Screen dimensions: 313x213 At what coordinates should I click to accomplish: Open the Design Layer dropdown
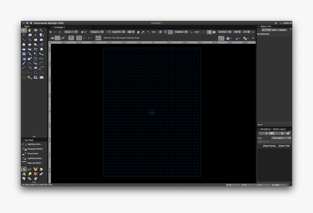(x=97, y=32)
